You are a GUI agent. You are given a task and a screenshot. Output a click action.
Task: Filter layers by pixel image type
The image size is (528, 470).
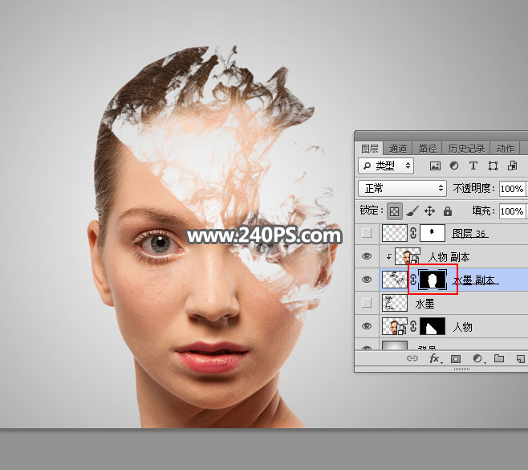[435, 166]
